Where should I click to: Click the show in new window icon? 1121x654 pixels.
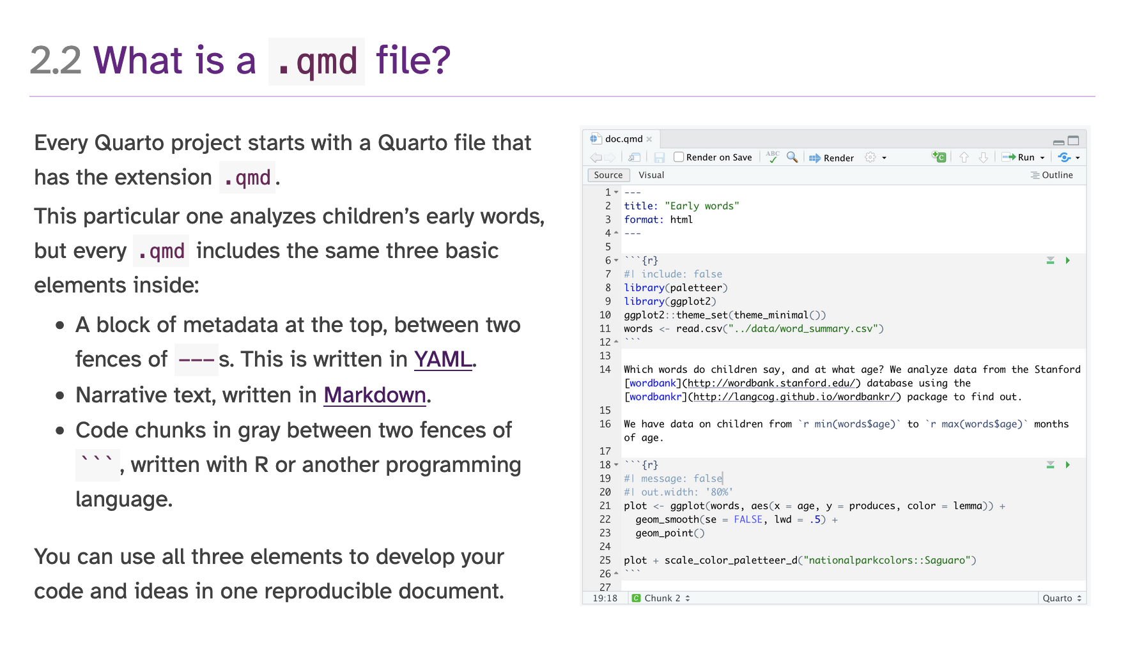coord(634,157)
